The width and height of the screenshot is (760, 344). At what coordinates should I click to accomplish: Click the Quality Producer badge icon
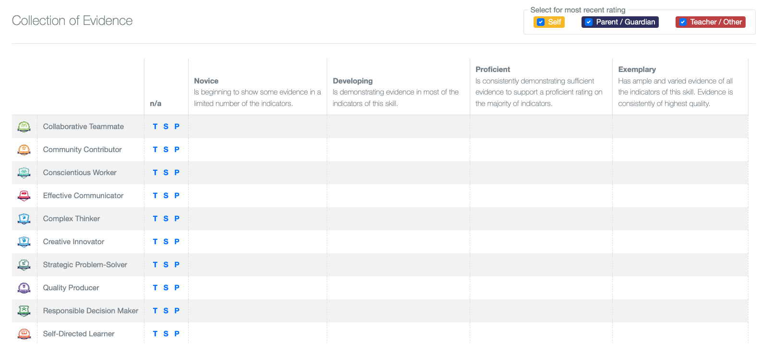(x=24, y=288)
